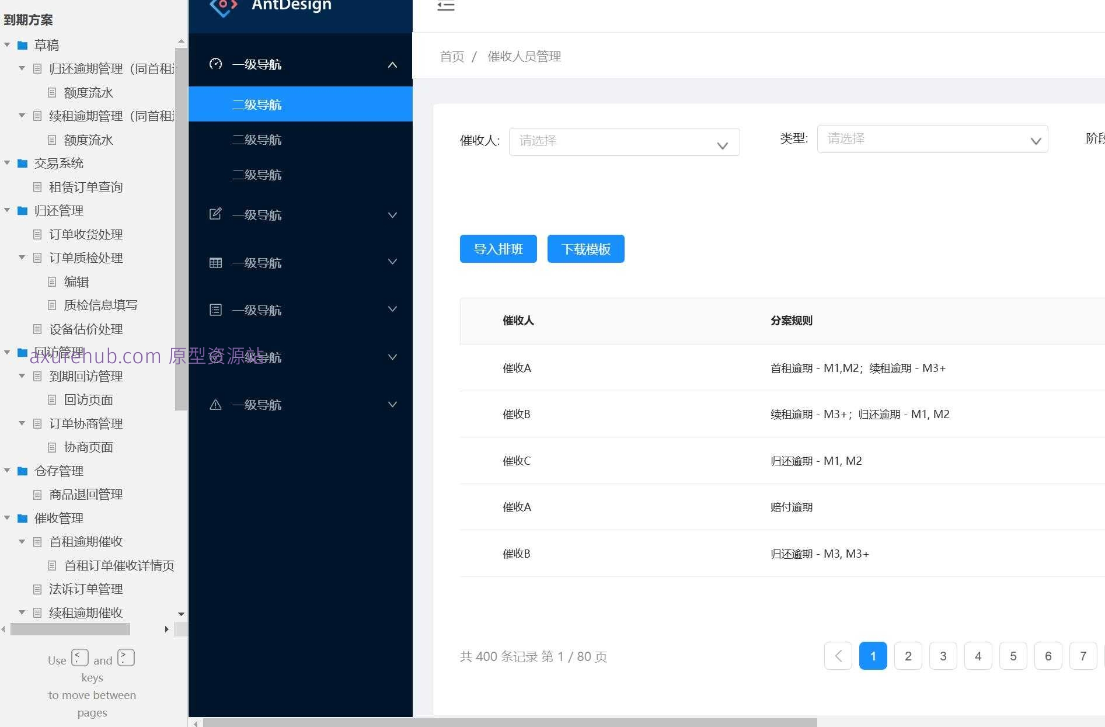Click the edit icon beside second 一级导航
The width and height of the screenshot is (1105, 727).
click(x=215, y=214)
